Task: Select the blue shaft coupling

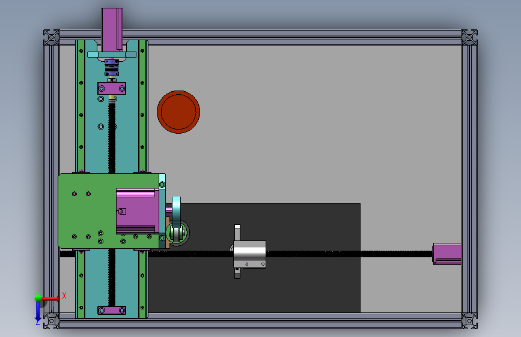Action: [112, 68]
